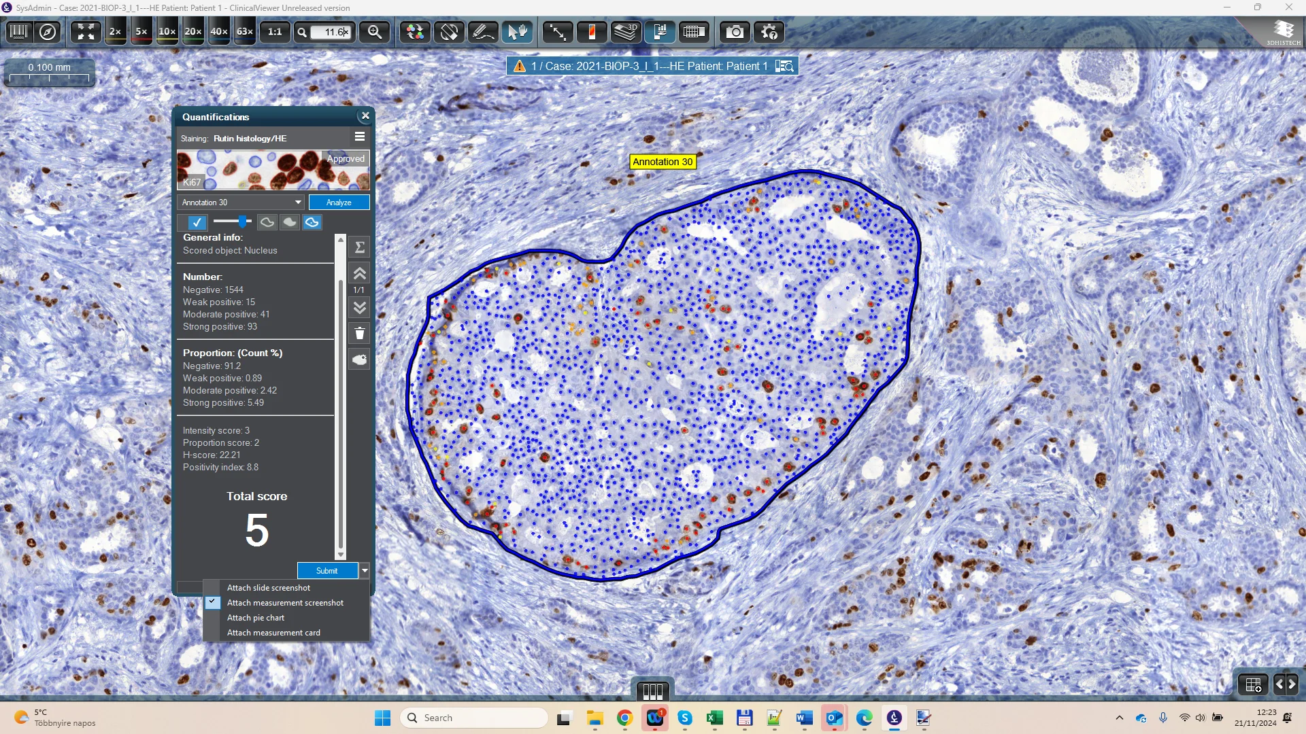Click the 0.100 mm scale bar

(x=50, y=72)
